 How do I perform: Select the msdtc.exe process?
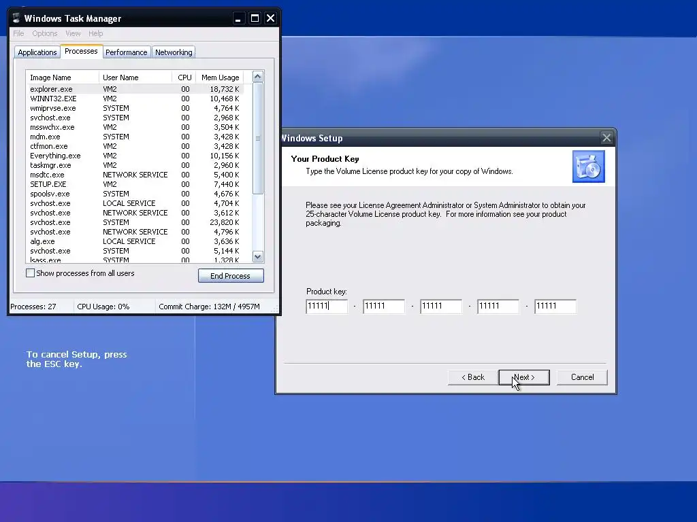tap(135, 175)
